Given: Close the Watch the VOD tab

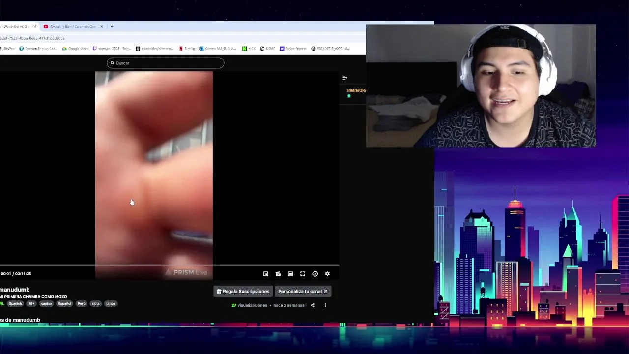Looking at the screenshot, I should pyautogui.click(x=35, y=27).
